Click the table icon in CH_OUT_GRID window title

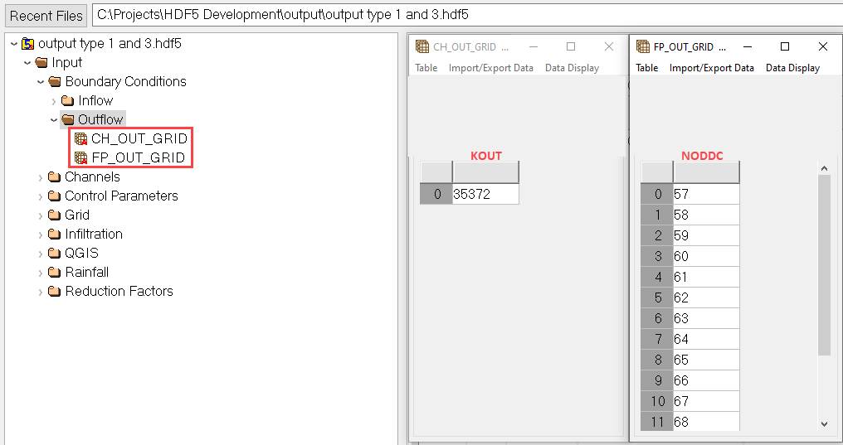point(422,47)
